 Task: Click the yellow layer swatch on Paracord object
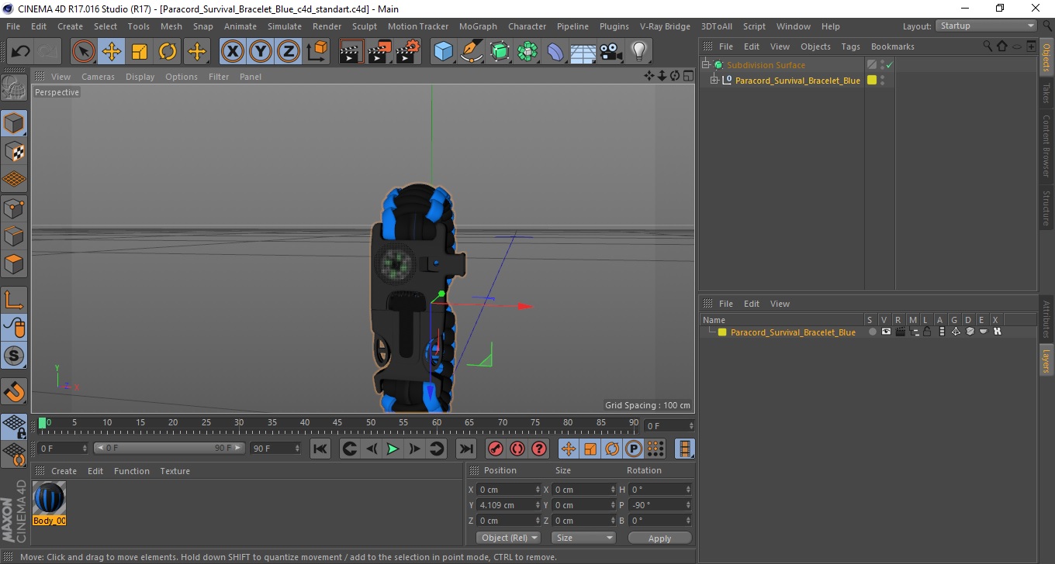872,81
